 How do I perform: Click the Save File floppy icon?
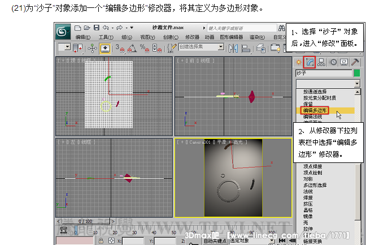[97, 28]
